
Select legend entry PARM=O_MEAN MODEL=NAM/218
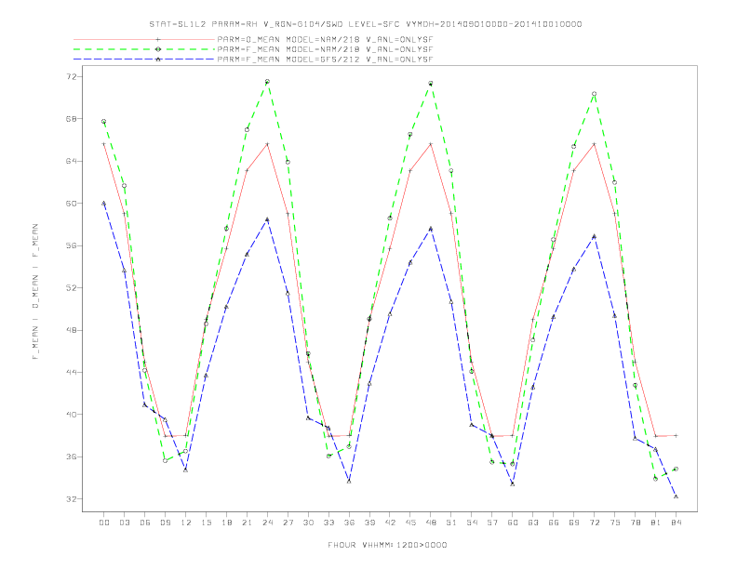pyautogui.click(x=325, y=39)
